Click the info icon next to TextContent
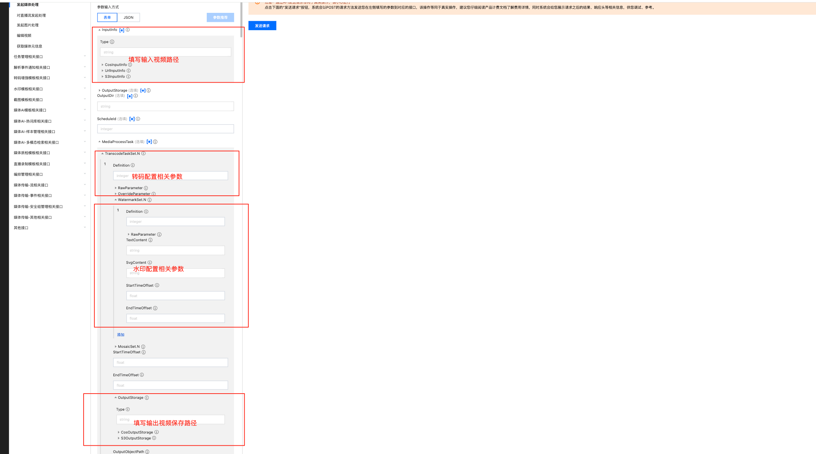 (x=150, y=240)
